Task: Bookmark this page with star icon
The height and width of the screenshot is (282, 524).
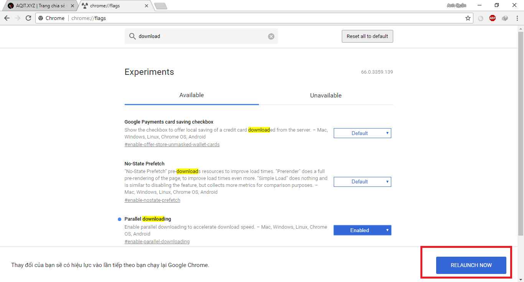Action: 468,18
